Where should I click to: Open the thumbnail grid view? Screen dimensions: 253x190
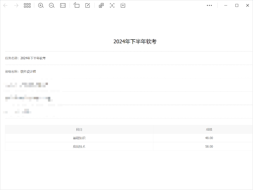pos(27,5)
